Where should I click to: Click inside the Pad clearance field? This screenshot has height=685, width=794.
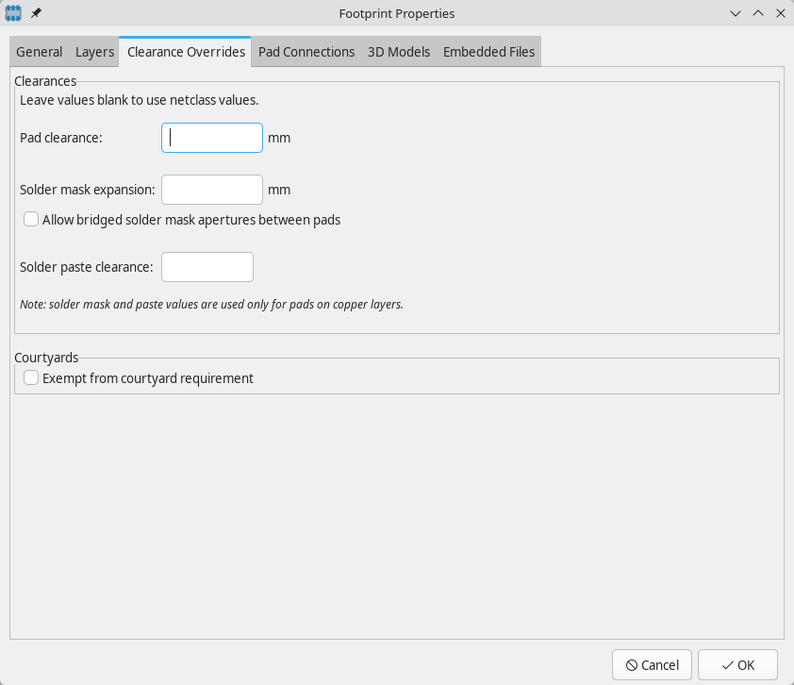coord(211,137)
